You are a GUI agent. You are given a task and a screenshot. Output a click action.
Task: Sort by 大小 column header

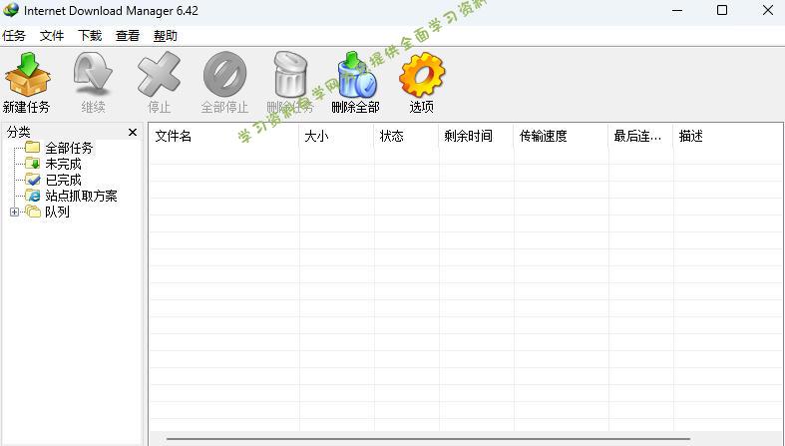tap(336, 136)
